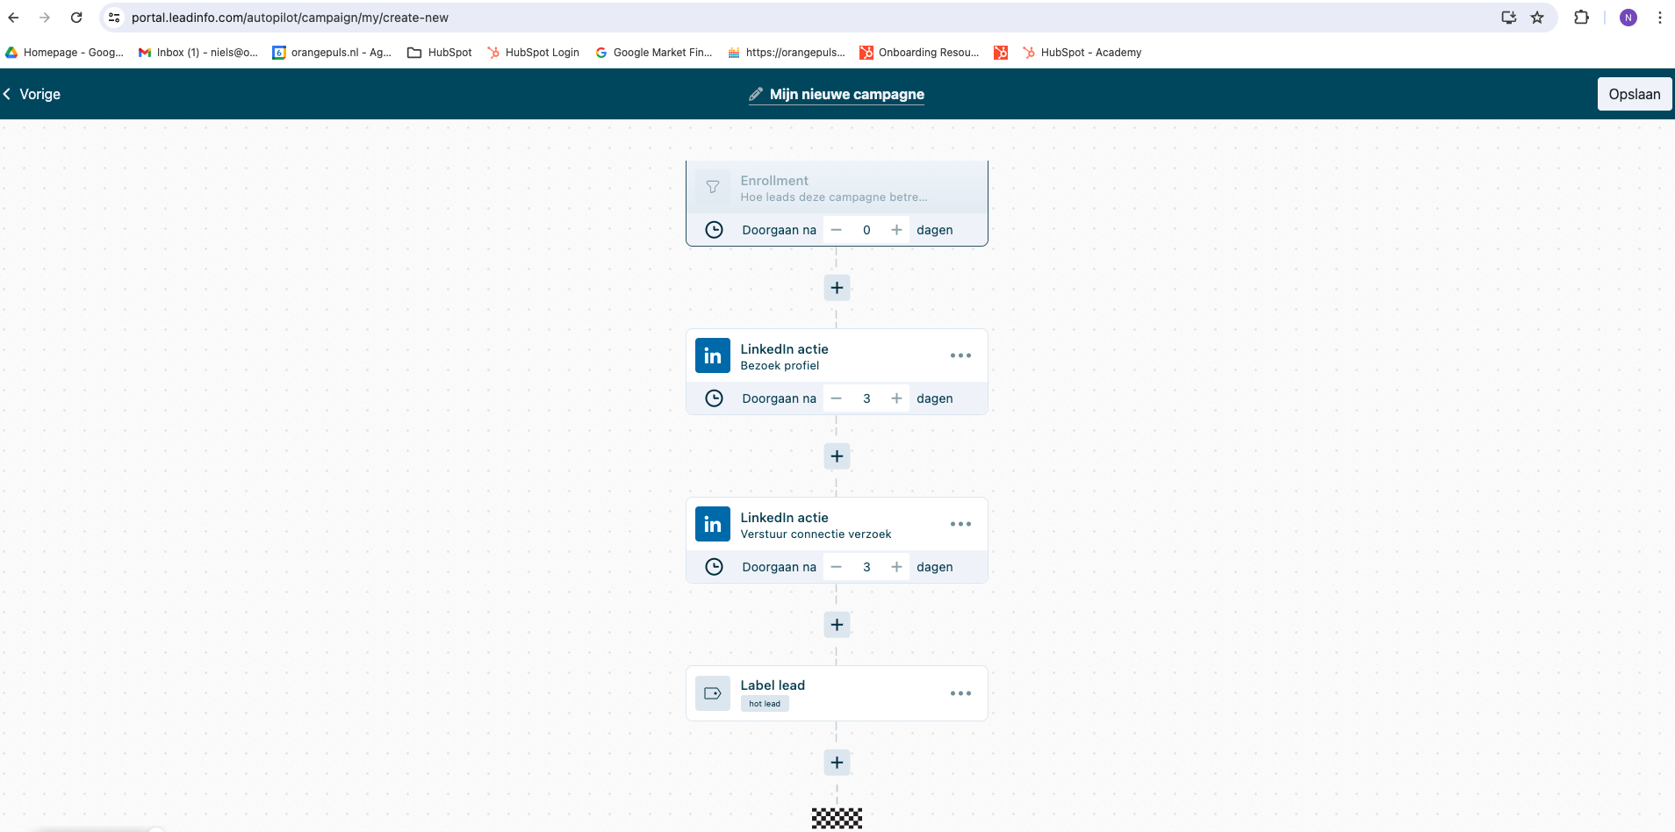Click LinkedIn icon on Bezoek profiel step
This screenshot has width=1675, height=832.
click(x=713, y=355)
